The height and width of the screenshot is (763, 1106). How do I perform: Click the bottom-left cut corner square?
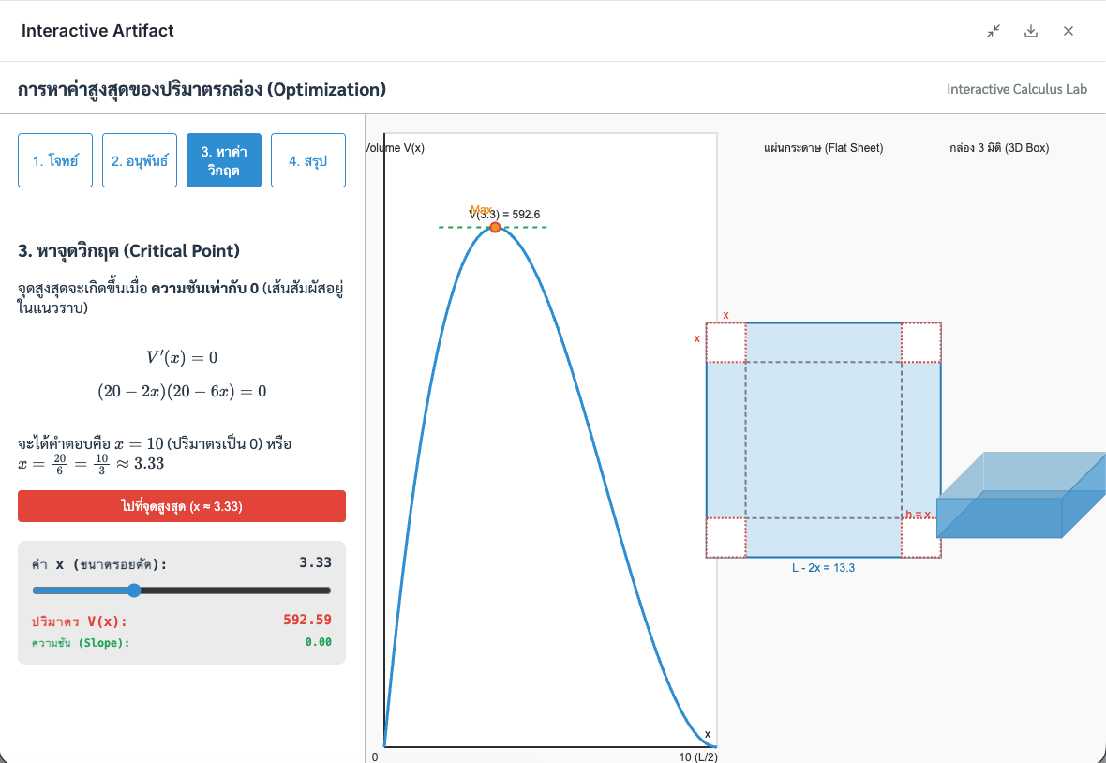tap(725, 538)
